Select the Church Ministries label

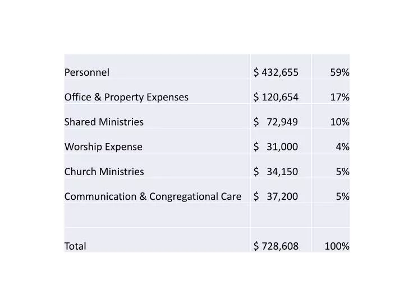point(104,172)
